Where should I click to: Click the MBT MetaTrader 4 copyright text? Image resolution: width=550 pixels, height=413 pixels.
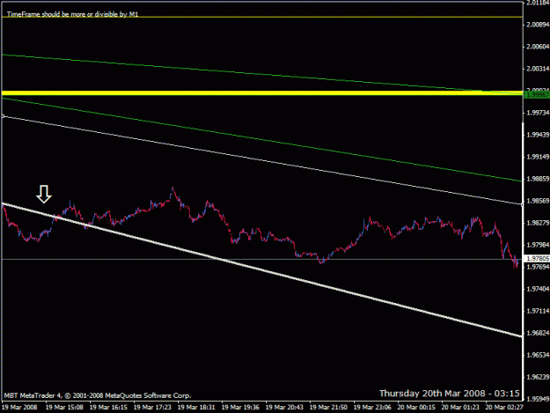coord(98,395)
